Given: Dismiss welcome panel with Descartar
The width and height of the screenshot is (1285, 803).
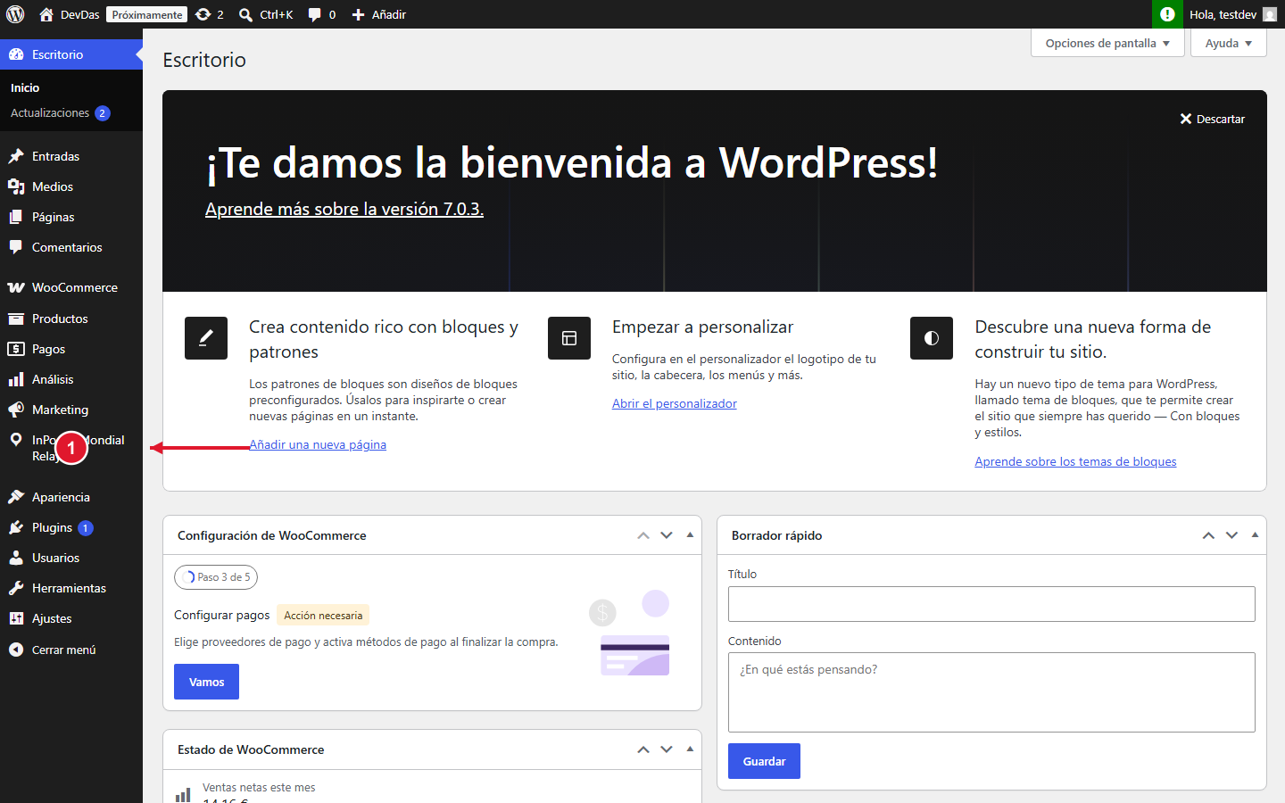Looking at the screenshot, I should (1212, 119).
